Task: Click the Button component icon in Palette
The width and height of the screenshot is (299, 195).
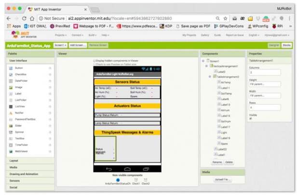Action: tap(11, 68)
